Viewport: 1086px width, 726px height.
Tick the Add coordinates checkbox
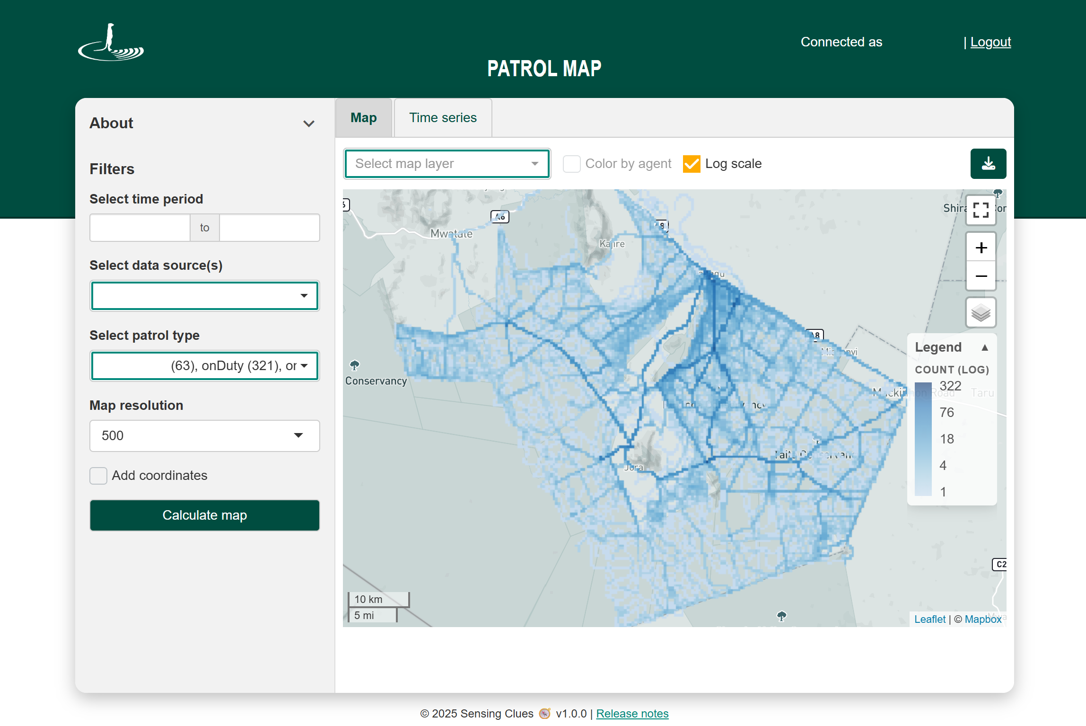click(98, 476)
